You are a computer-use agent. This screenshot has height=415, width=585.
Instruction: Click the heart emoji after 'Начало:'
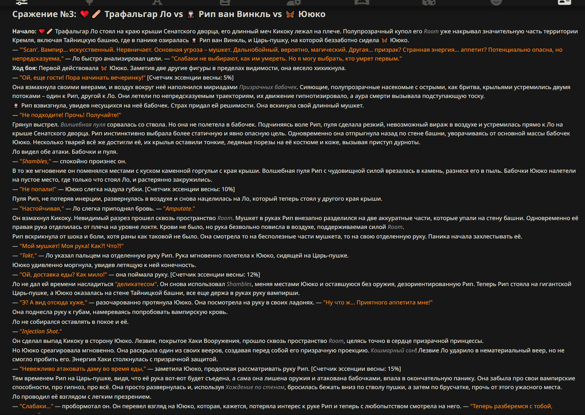pos(42,31)
